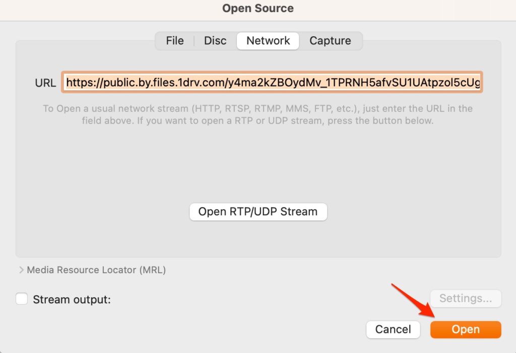The width and height of the screenshot is (516, 353).
Task: Dismiss the dialog with Cancel
Action: pos(393,329)
